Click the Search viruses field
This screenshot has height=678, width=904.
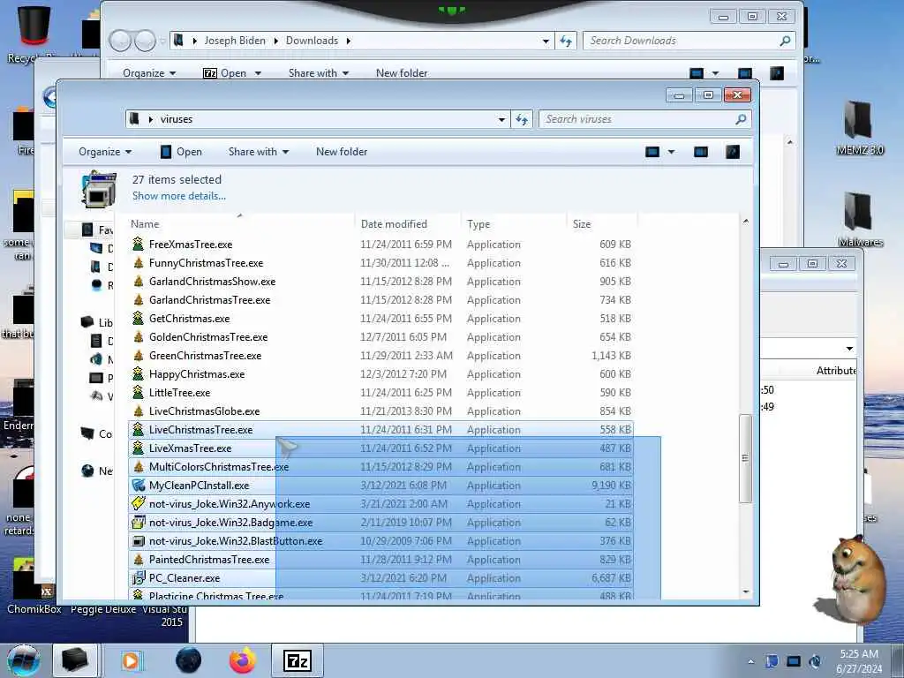click(637, 119)
